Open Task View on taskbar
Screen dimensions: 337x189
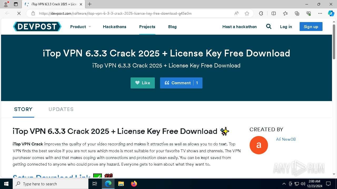click(95, 184)
